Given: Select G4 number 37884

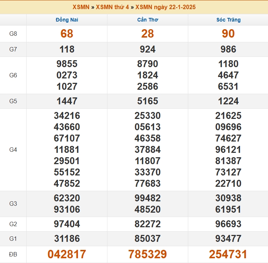Looking at the screenshot, I should tap(147, 150).
